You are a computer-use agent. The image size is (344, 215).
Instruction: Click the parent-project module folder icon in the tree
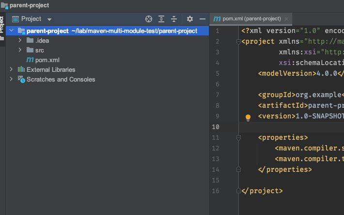(x=21, y=31)
